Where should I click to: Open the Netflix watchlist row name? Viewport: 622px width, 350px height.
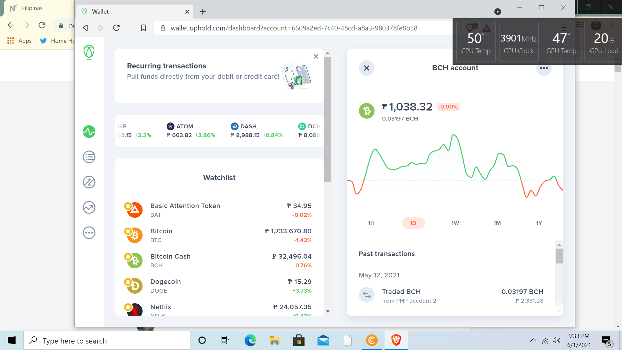tap(161, 307)
